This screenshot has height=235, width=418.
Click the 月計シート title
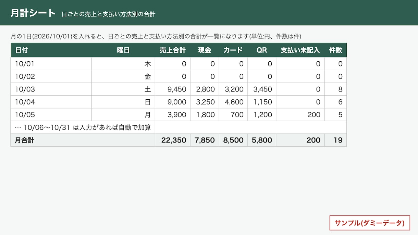(33, 13)
